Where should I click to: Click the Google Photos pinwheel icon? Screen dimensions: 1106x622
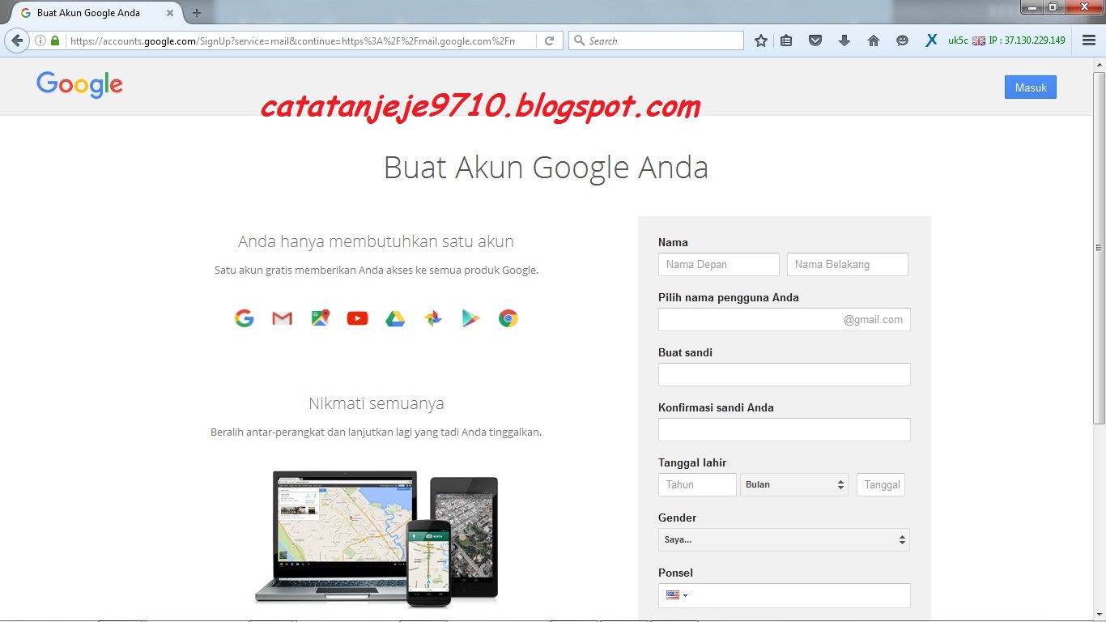coord(433,318)
